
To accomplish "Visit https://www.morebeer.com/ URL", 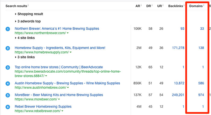I will [x=36, y=99].
